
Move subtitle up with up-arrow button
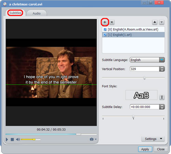click(155, 22)
